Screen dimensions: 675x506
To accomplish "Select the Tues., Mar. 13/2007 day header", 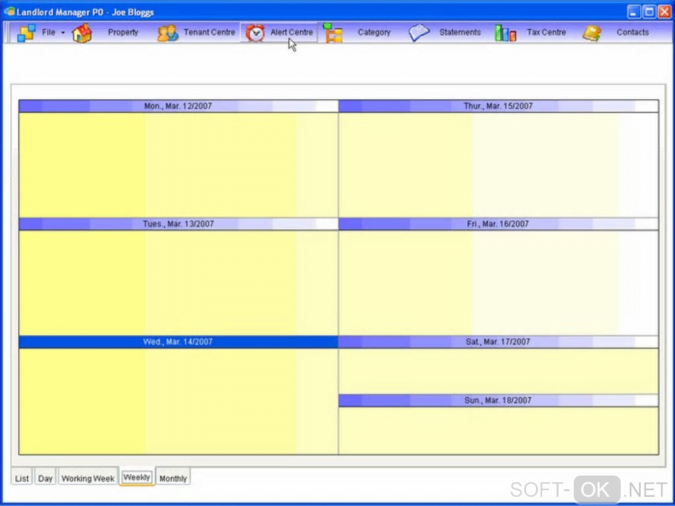I will click(x=178, y=224).
